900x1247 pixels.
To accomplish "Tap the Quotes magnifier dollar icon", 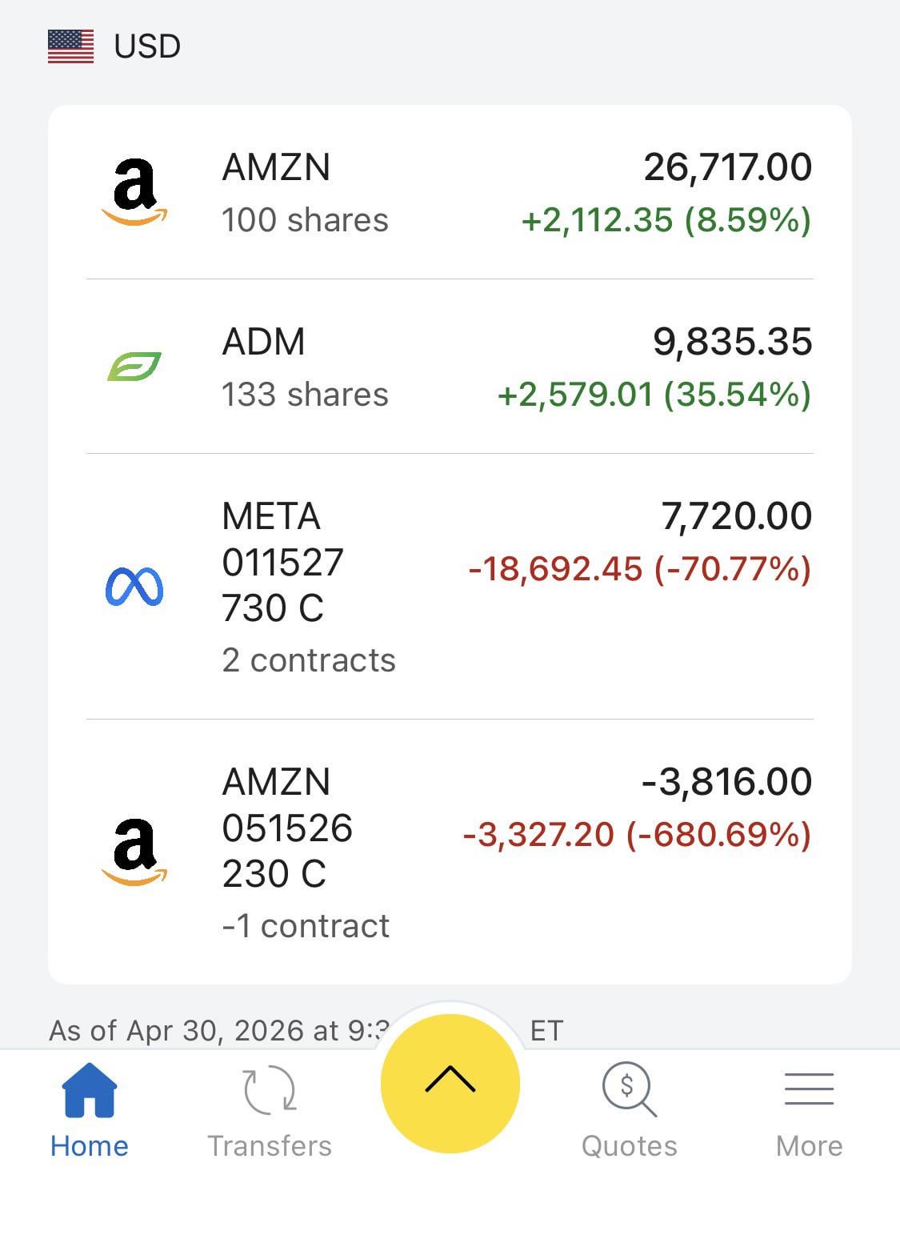I will (629, 1089).
